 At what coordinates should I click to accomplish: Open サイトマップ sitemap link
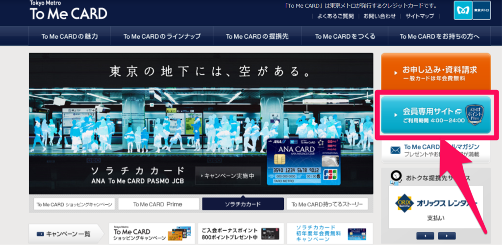[x=420, y=16]
